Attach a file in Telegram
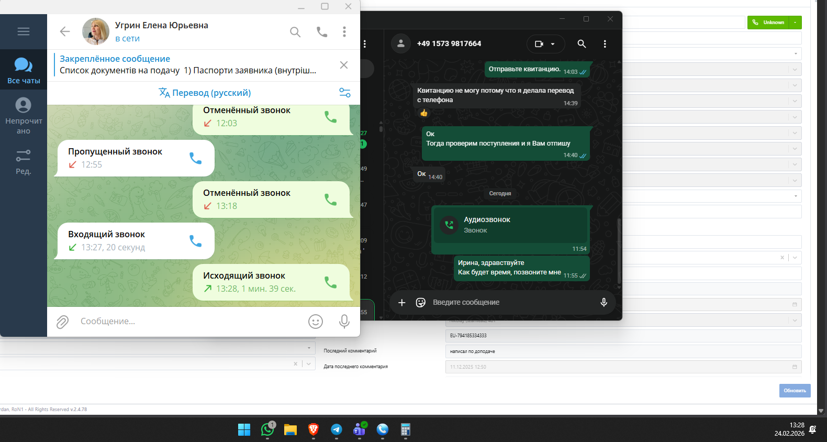The image size is (827, 442). pos(62,322)
